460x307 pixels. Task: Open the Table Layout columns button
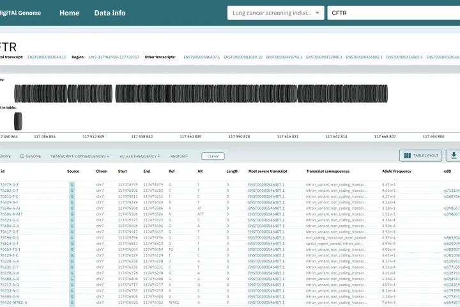pyautogui.click(x=420, y=155)
